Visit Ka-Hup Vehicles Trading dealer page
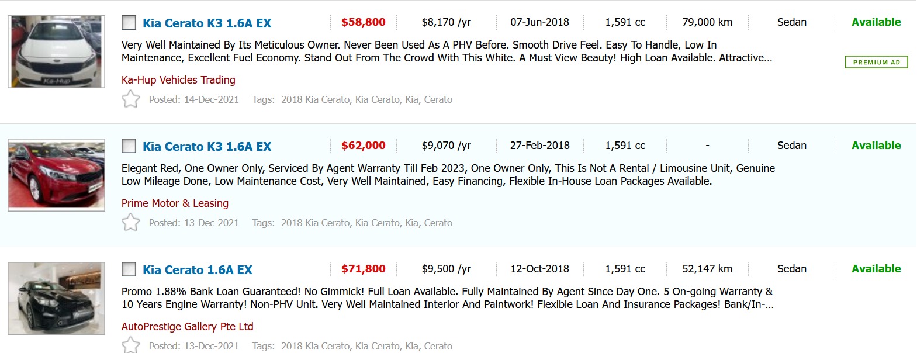 [178, 80]
